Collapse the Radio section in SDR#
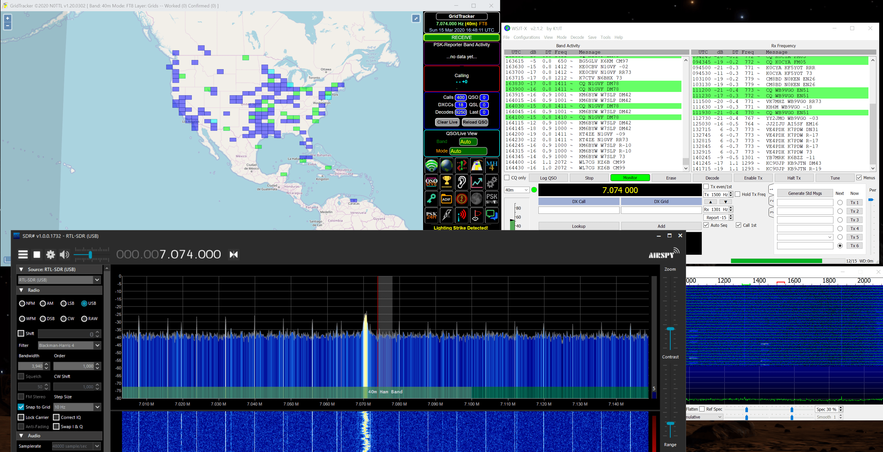 click(21, 290)
